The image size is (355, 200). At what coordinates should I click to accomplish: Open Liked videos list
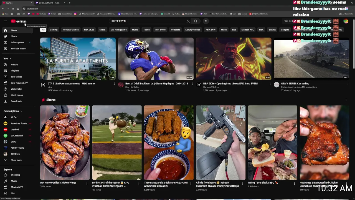(18, 95)
